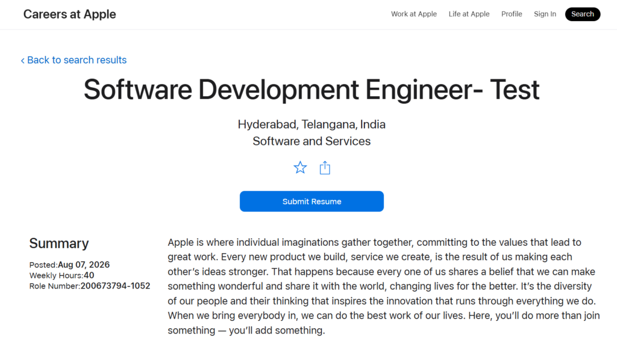This screenshot has height=342, width=617.
Task: Click the Sign In link
Action: click(545, 14)
